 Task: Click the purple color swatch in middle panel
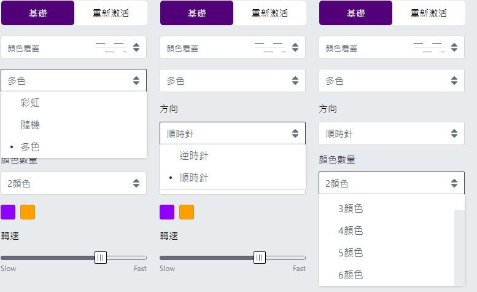pyautogui.click(x=167, y=212)
